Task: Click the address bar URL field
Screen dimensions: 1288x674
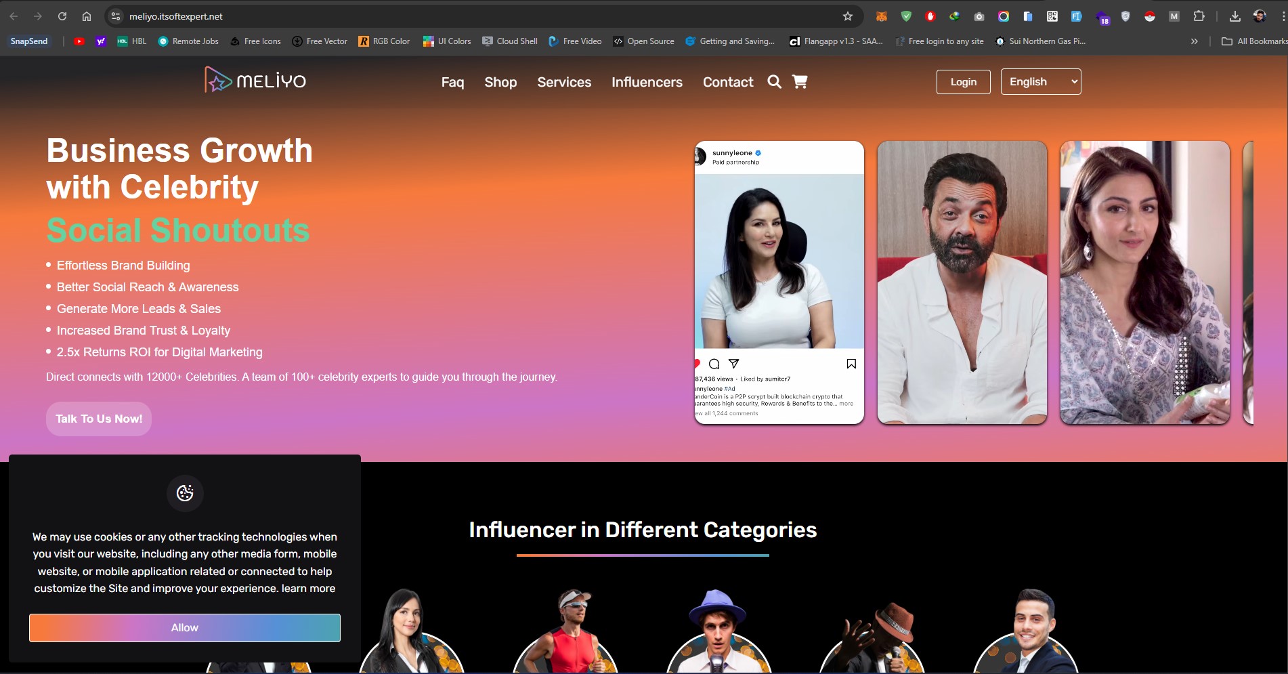Action: (x=474, y=16)
